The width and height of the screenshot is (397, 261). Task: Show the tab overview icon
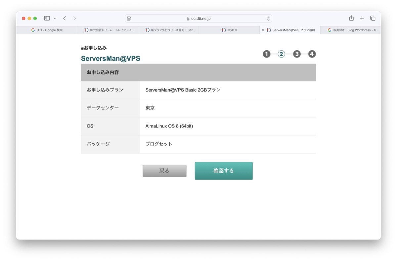[x=373, y=19]
